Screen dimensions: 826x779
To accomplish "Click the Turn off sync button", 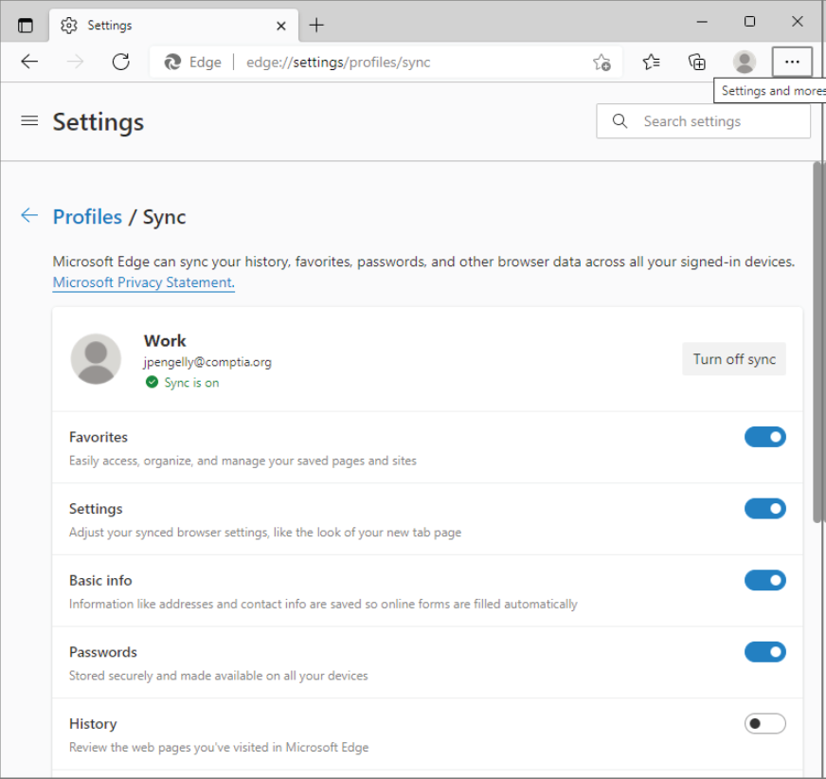I will click(x=734, y=359).
